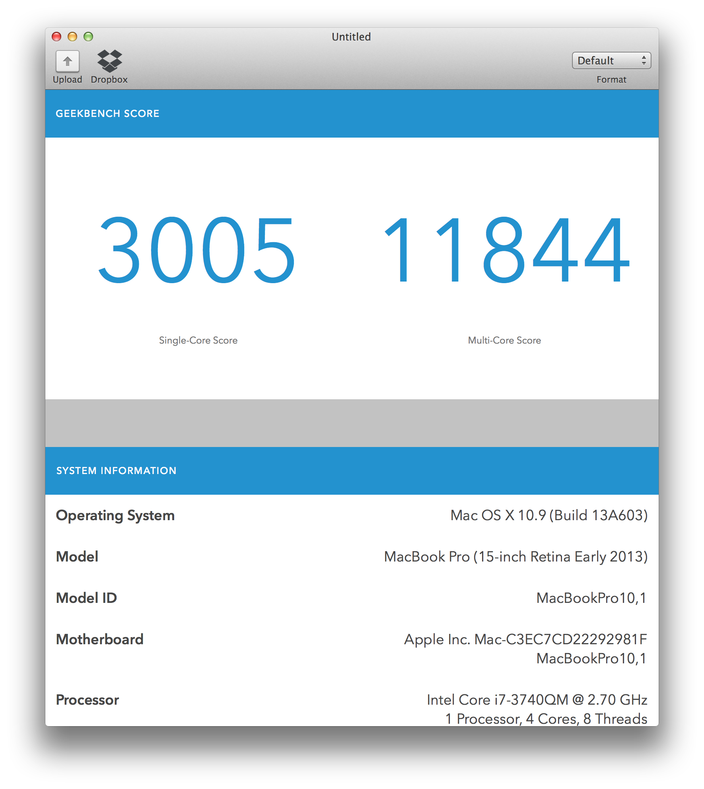Screen dimensions: 704x789
Task: Click the single-core score 3005
Action: 197,250
